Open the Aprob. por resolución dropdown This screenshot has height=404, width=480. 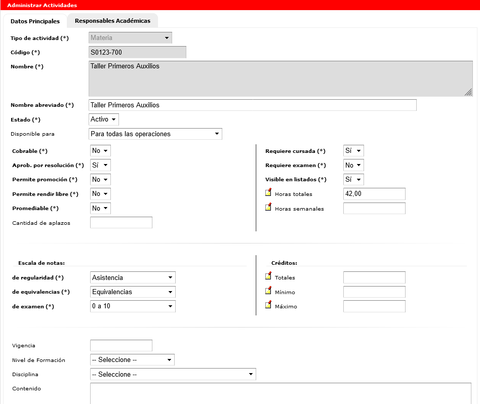100,165
